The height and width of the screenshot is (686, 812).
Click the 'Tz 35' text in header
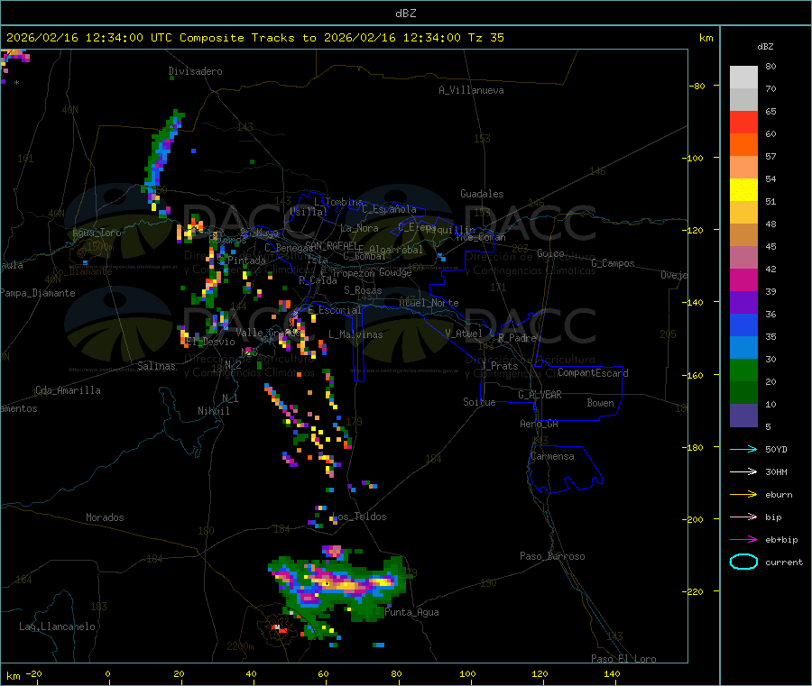pos(485,38)
